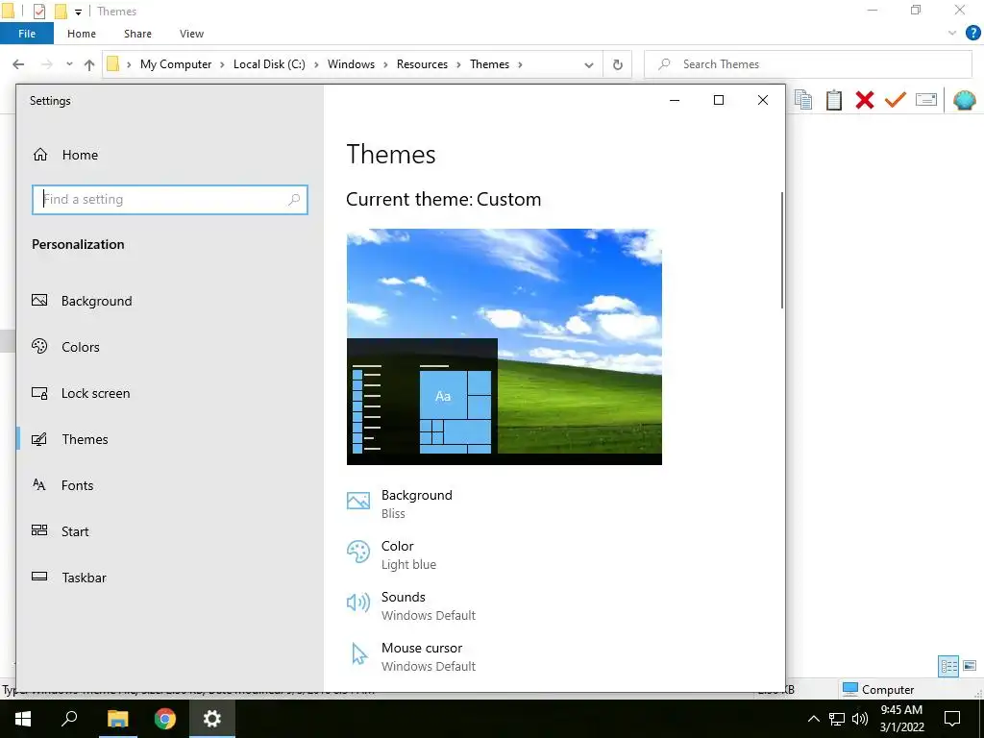Viewport: 984px width, 738px height.
Task: Open the View tab in Explorer ribbon
Action: [x=191, y=34]
